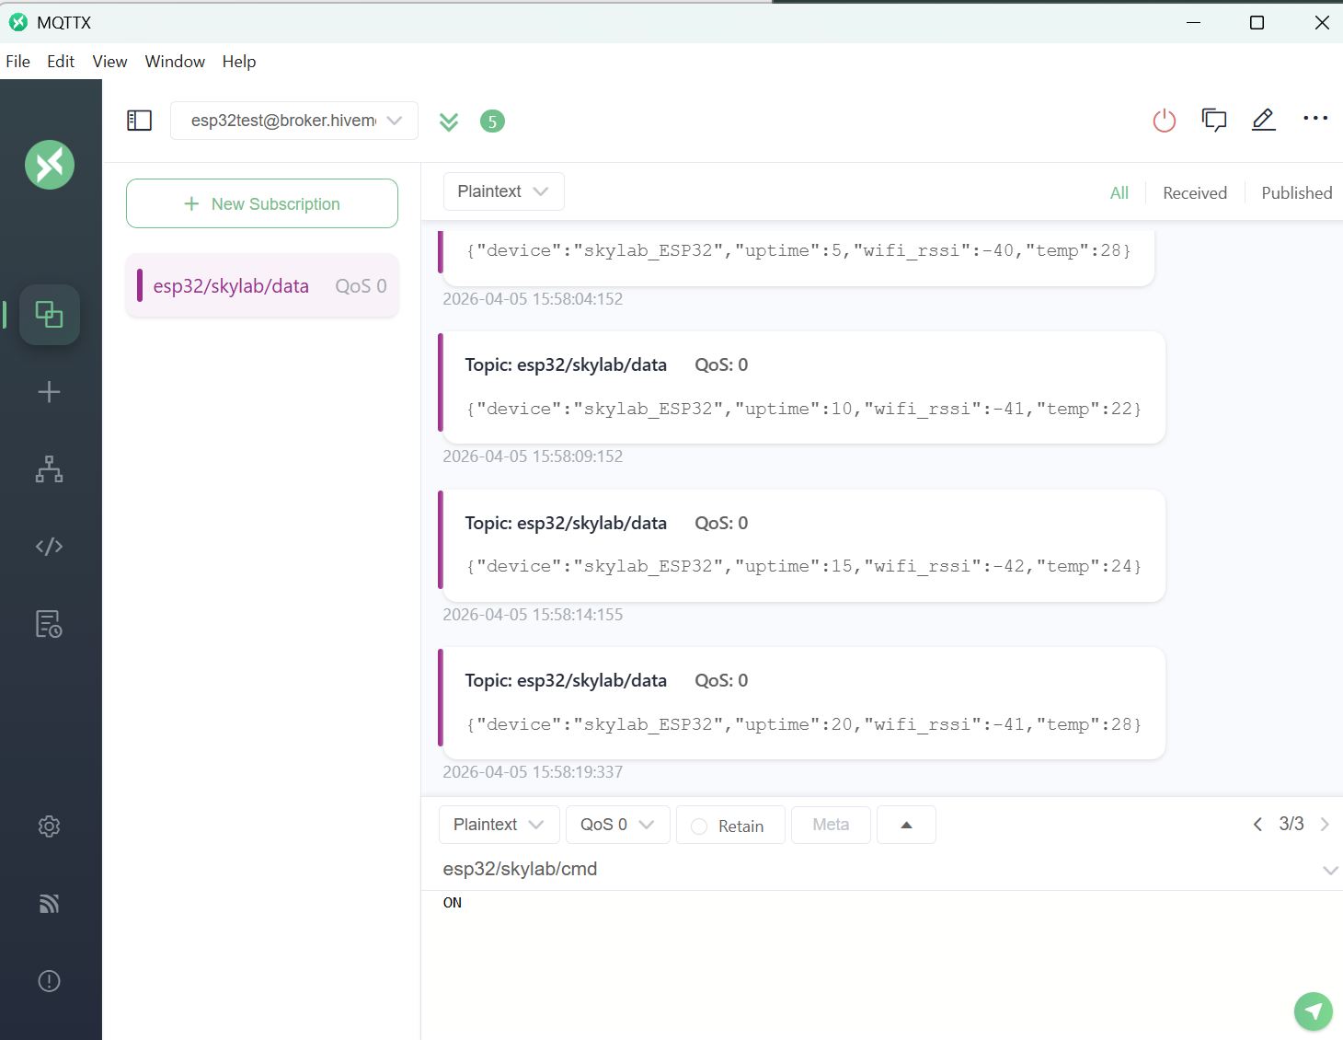Open the payload Plaintext dropdown near QoS

[x=499, y=825]
